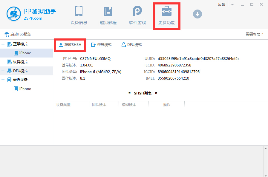Screen dimensions: 268x177
Task: Open the download manager arrow icon
Action: pos(197,14)
